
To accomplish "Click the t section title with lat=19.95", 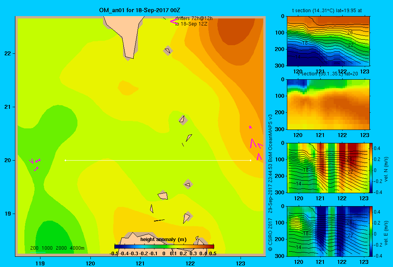I will [x=327, y=11].
